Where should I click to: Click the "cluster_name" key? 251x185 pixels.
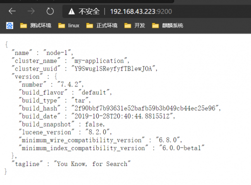pos(36,60)
